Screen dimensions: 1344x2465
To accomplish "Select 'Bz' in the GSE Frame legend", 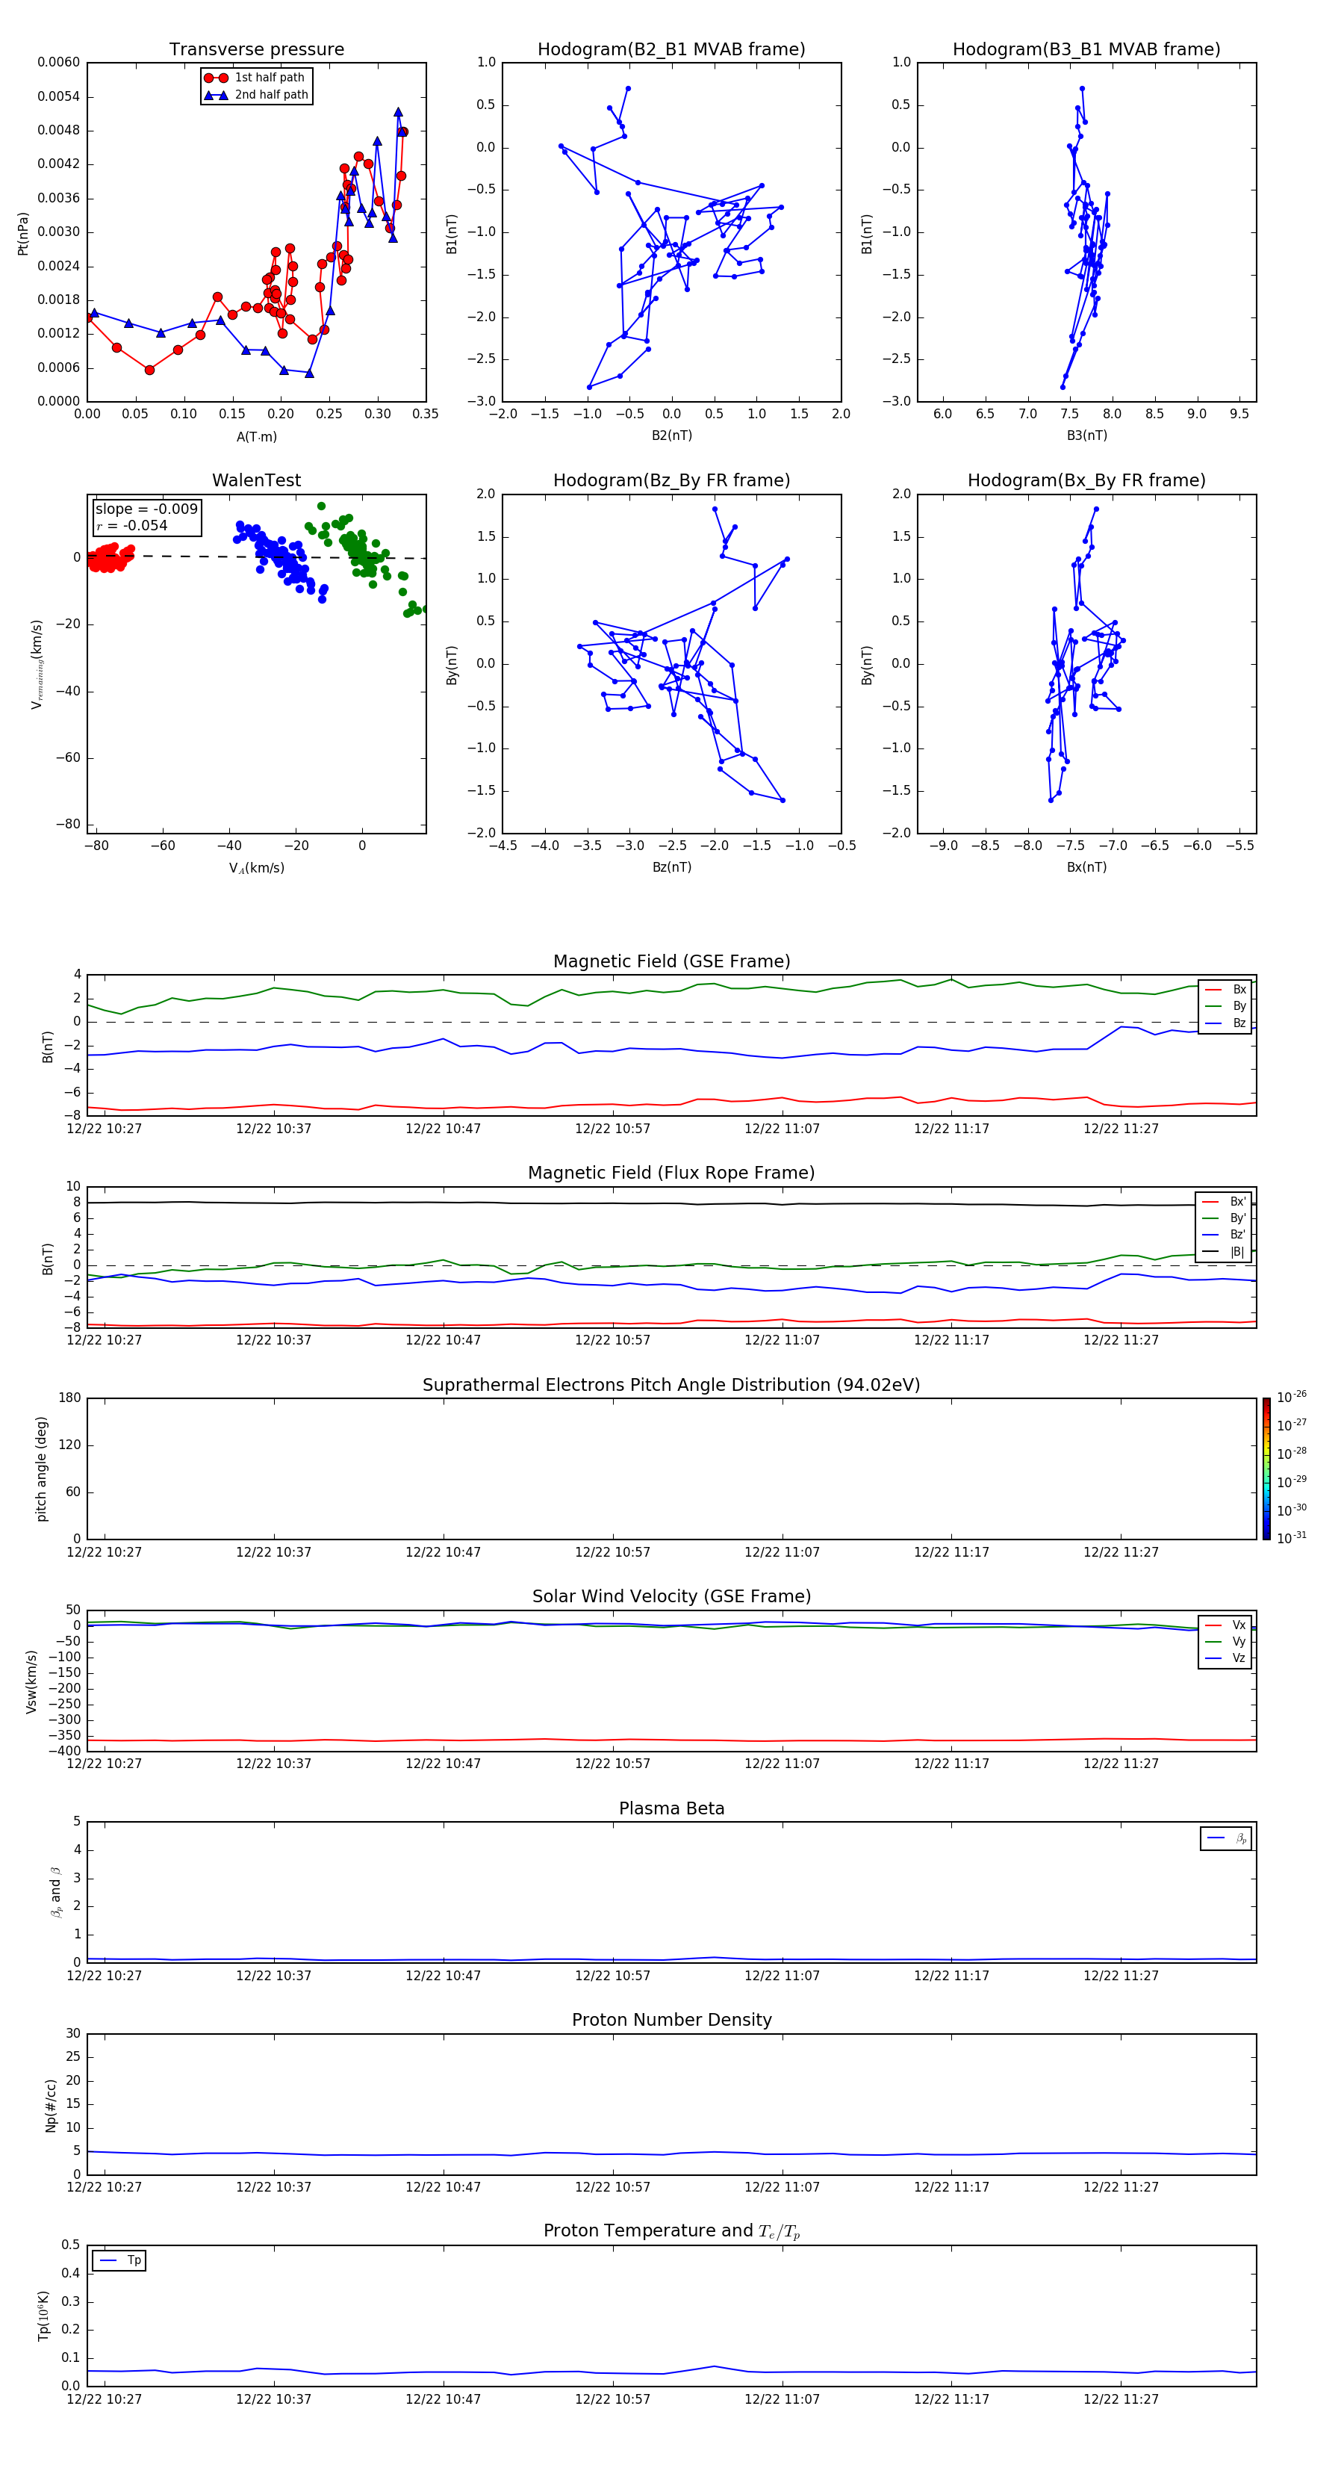I will (x=1225, y=1023).
